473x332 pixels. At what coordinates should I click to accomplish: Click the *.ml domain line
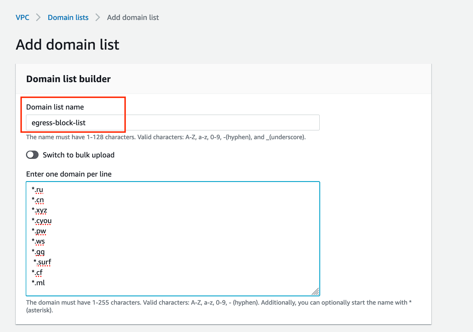(x=38, y=283)
